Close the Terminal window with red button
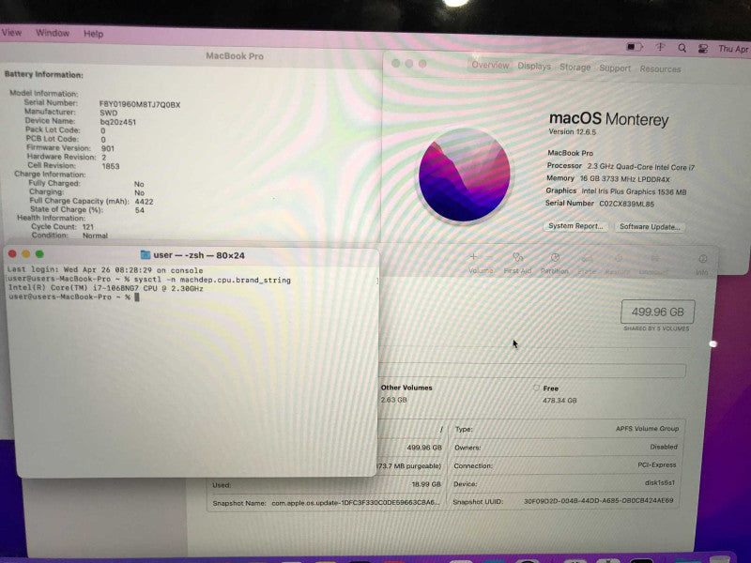Viewport: 751px width, 563px height. (12, 254)
